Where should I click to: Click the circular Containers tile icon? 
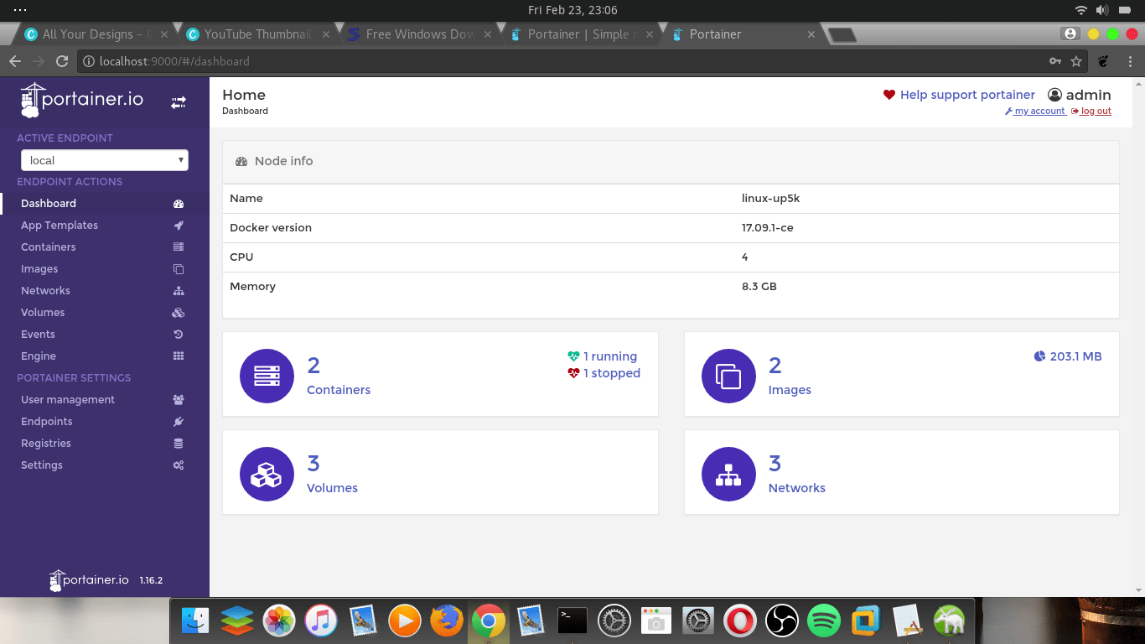pos(267,376)
